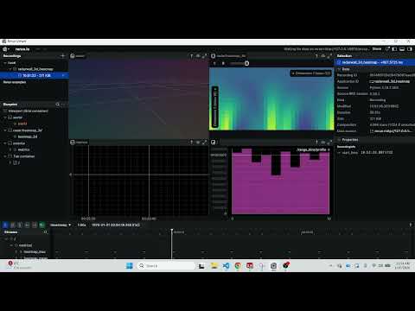This screenshot has height=311, width=415.
Task: Open Rerun examples
Action: coord(15,82)
